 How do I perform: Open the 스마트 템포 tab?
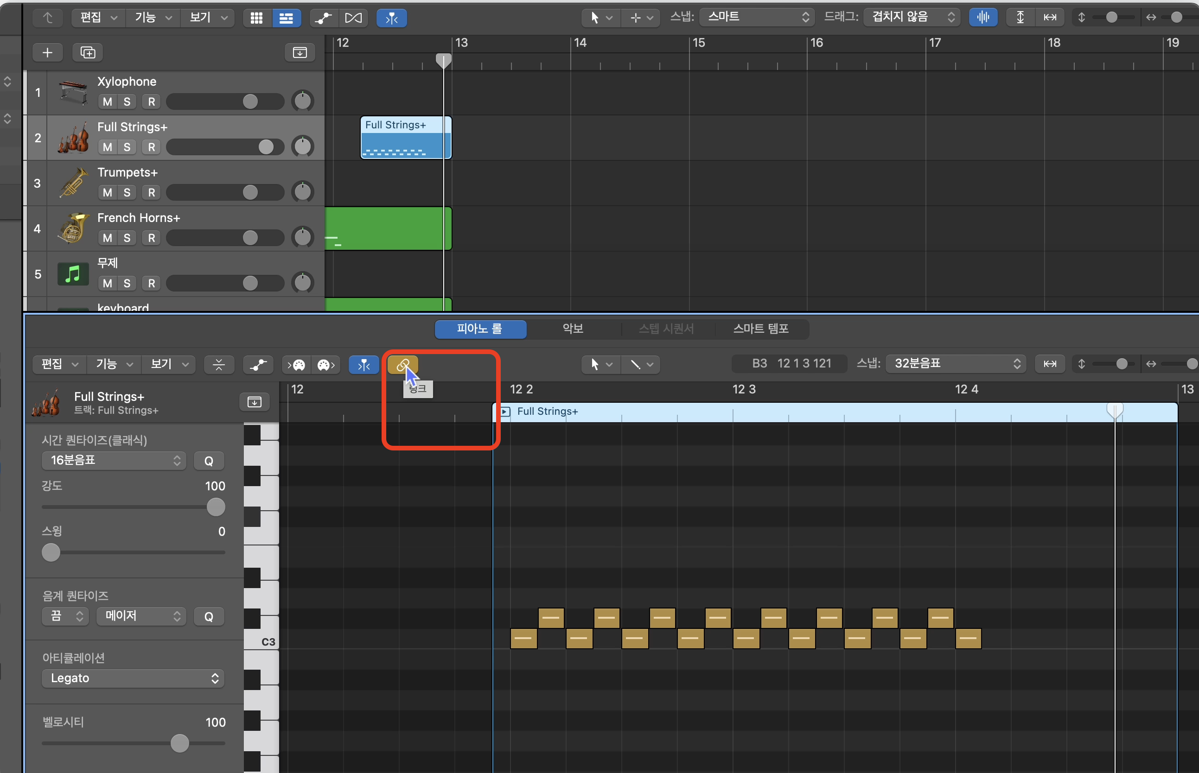pos(760,329)
